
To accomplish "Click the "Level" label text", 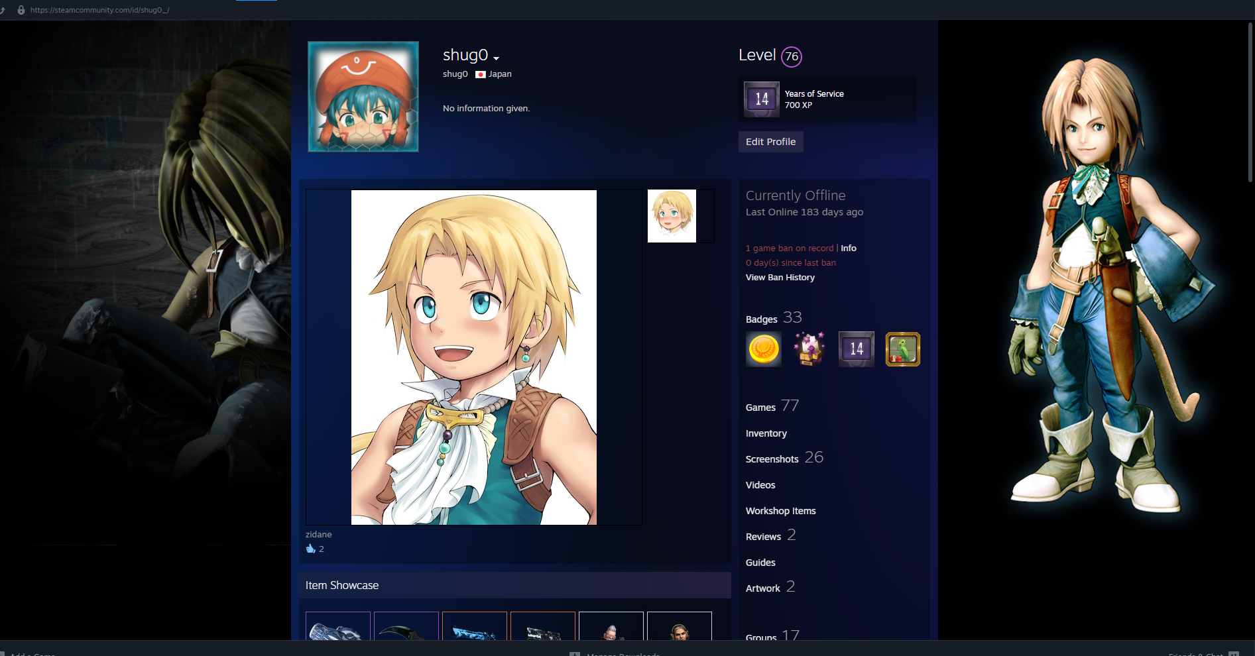I will point(757,55).
